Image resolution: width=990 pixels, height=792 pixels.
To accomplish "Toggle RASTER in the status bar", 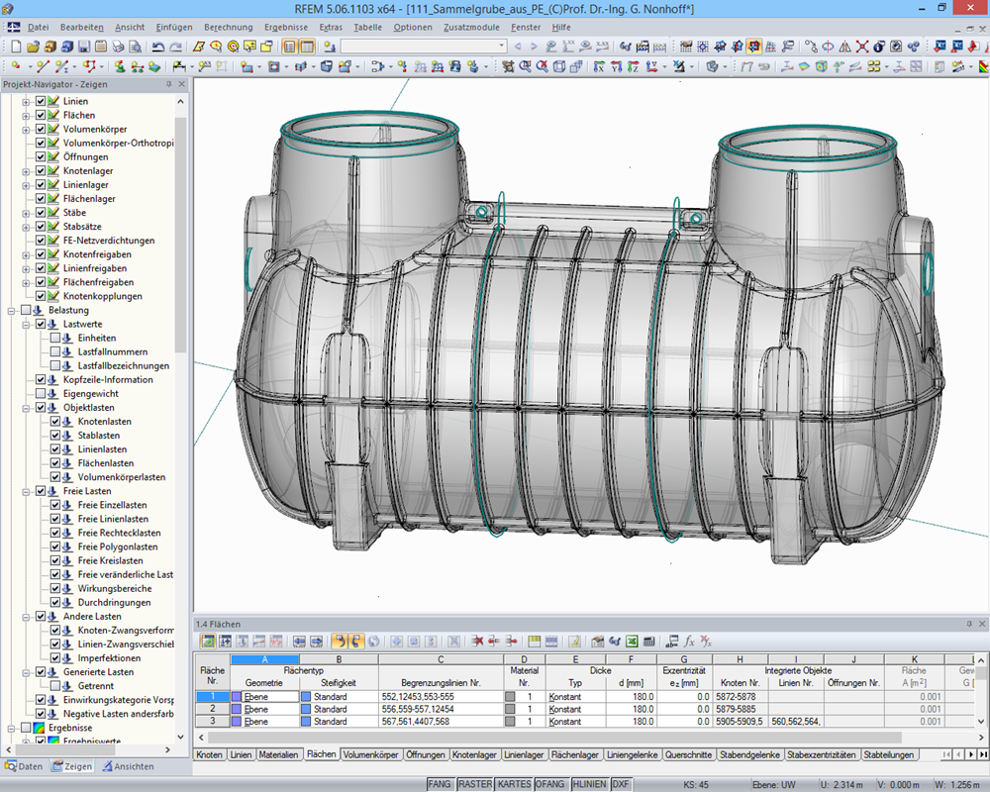I will point(475,784).
